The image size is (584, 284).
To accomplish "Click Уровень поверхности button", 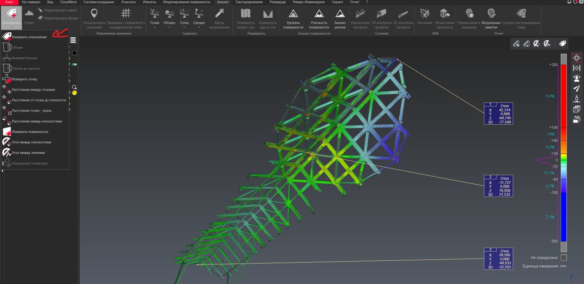I will click(293, 18).
